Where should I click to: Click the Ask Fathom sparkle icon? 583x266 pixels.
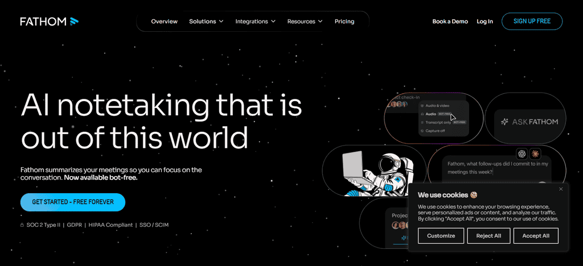pos(504,122)
